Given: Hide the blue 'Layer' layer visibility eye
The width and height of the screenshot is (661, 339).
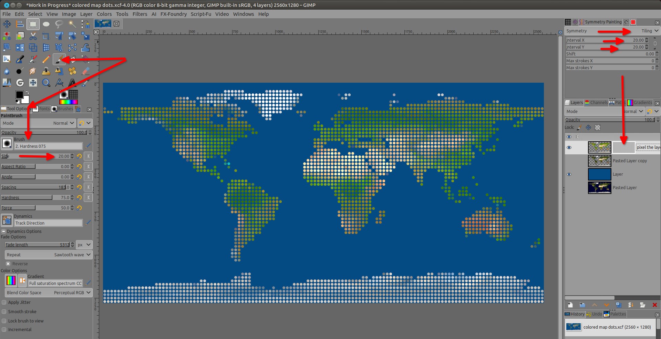Looking at the screenshot, I should (x=569, y=174).
